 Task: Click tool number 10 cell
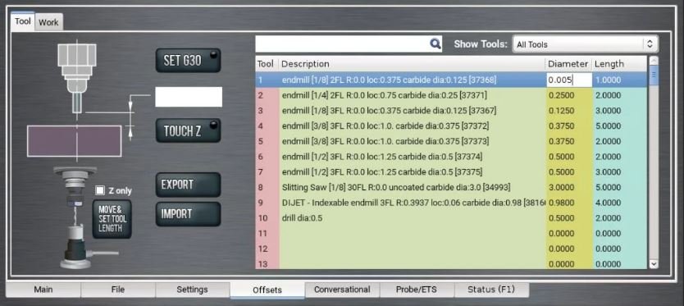[x=267, y=218]
